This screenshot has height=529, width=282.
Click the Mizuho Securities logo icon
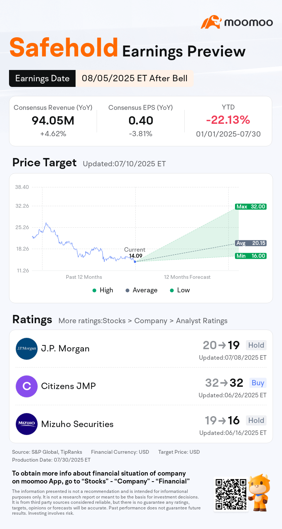click(x=27, y=424)
